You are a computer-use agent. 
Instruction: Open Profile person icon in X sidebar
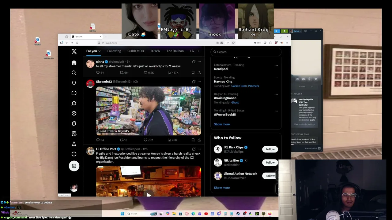pos(74,144)
